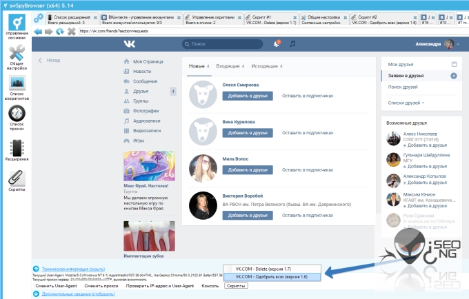Viewport: 469px width, 299px height.
Task: Add Виктория Воробей to friends
Action: (x=248, y=216)
